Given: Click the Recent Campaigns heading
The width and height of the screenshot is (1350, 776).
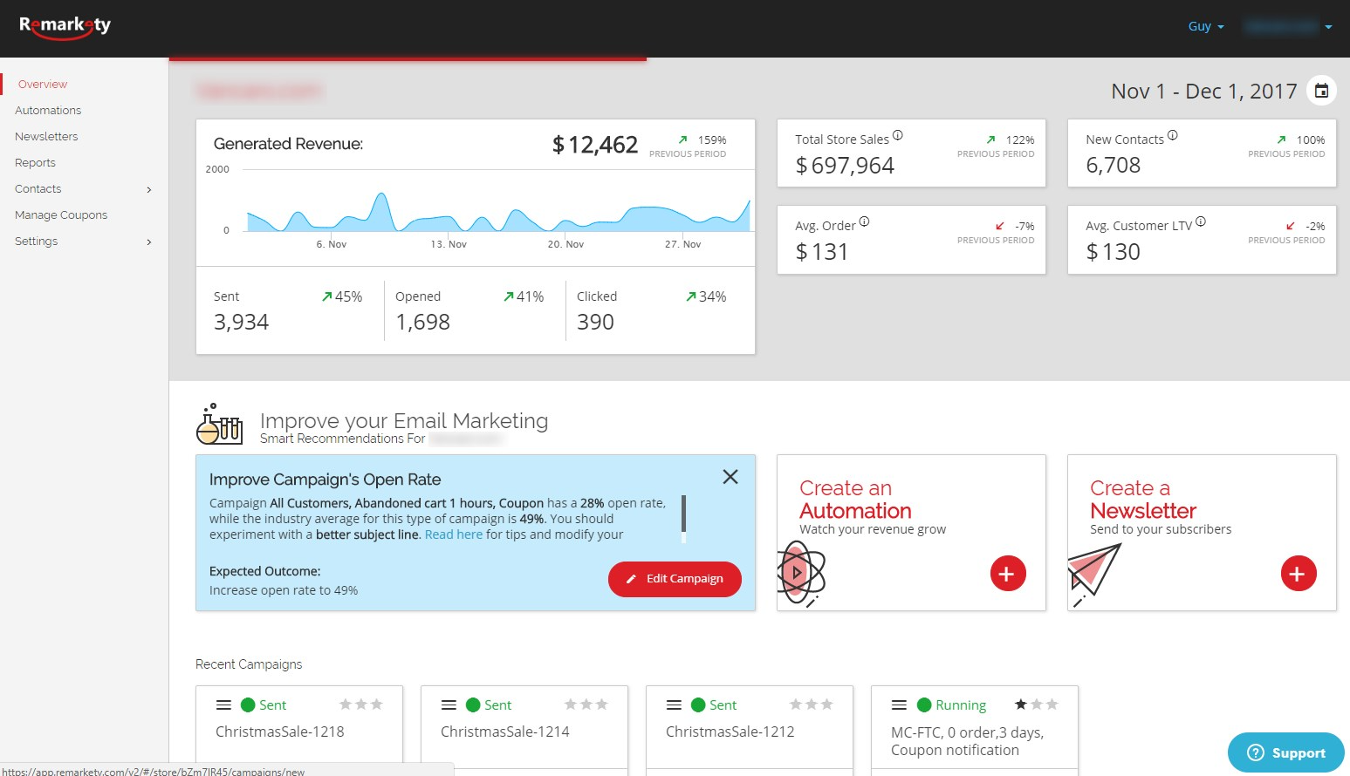Looking at the screenshot, I should tap(249, 664).
